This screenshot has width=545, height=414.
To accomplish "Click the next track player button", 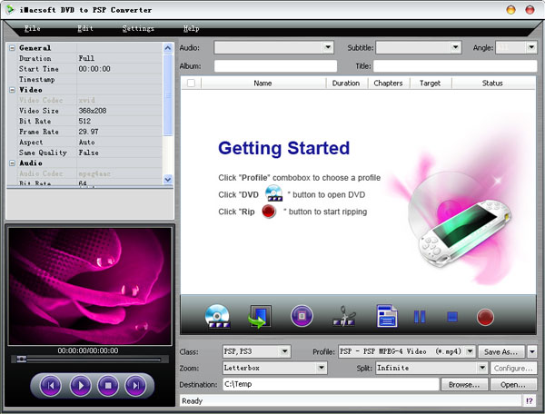I will pyautogui.click(x=135, y=385).
